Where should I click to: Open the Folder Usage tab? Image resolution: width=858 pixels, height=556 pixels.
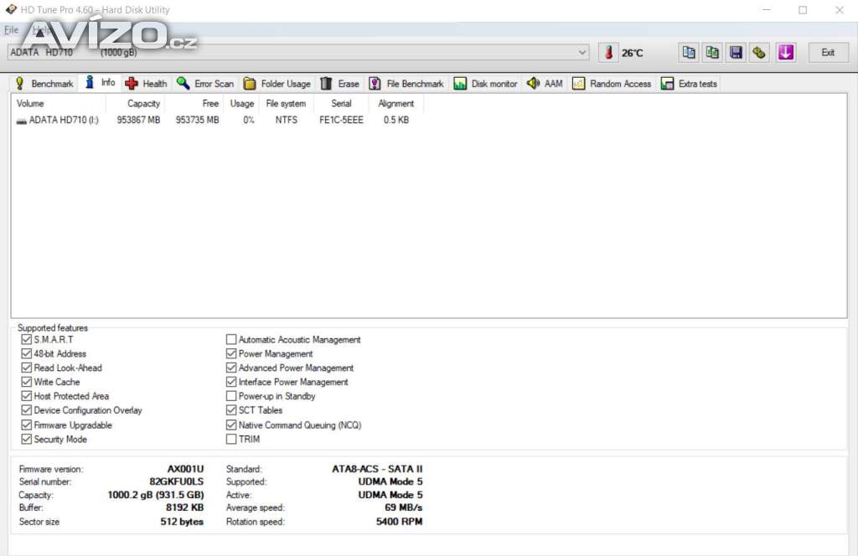277,83
